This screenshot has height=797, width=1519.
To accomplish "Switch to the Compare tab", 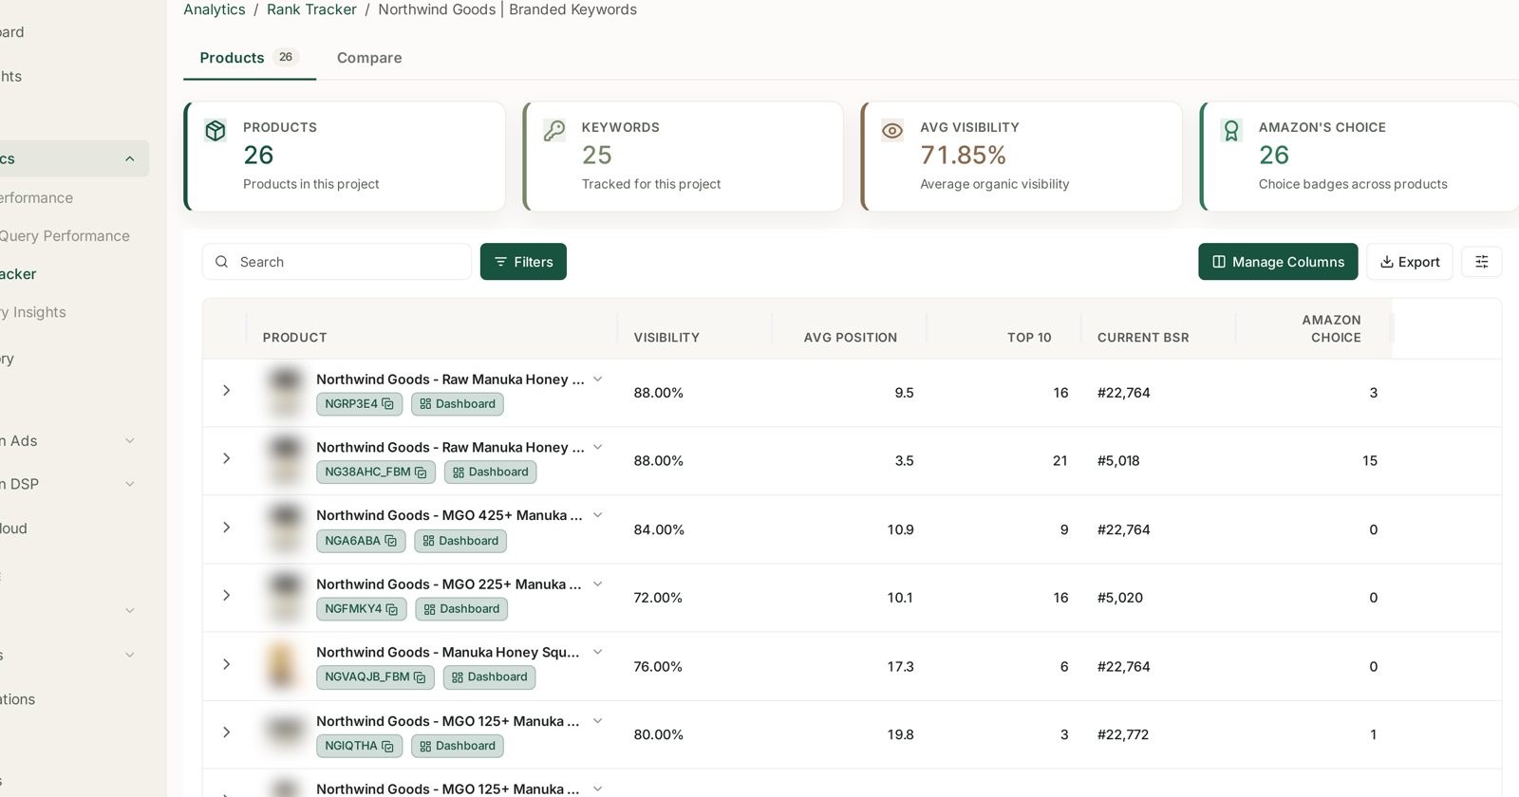I will tap(369, 58).
